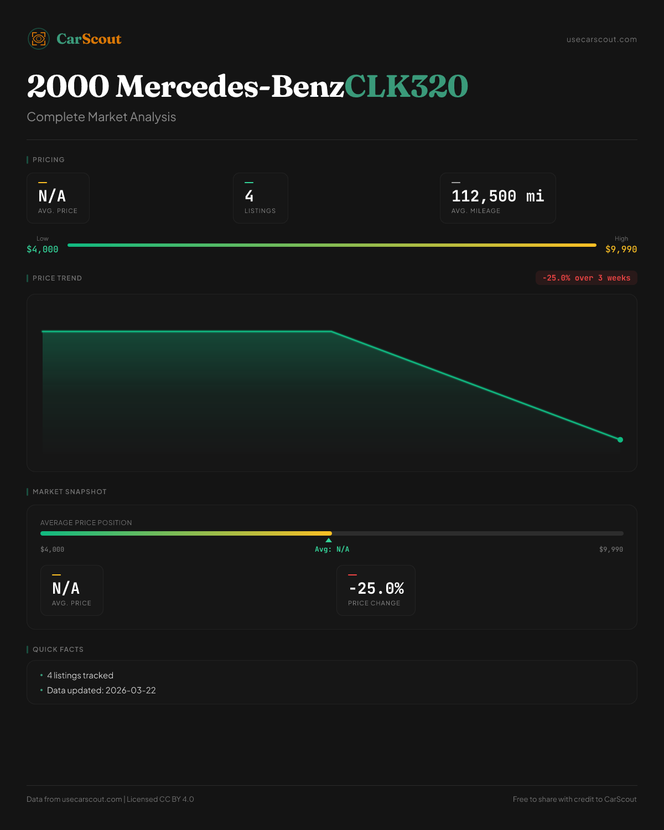Click the $9,990 high price value
664x830 pixels.
click(x=621, y=250)
